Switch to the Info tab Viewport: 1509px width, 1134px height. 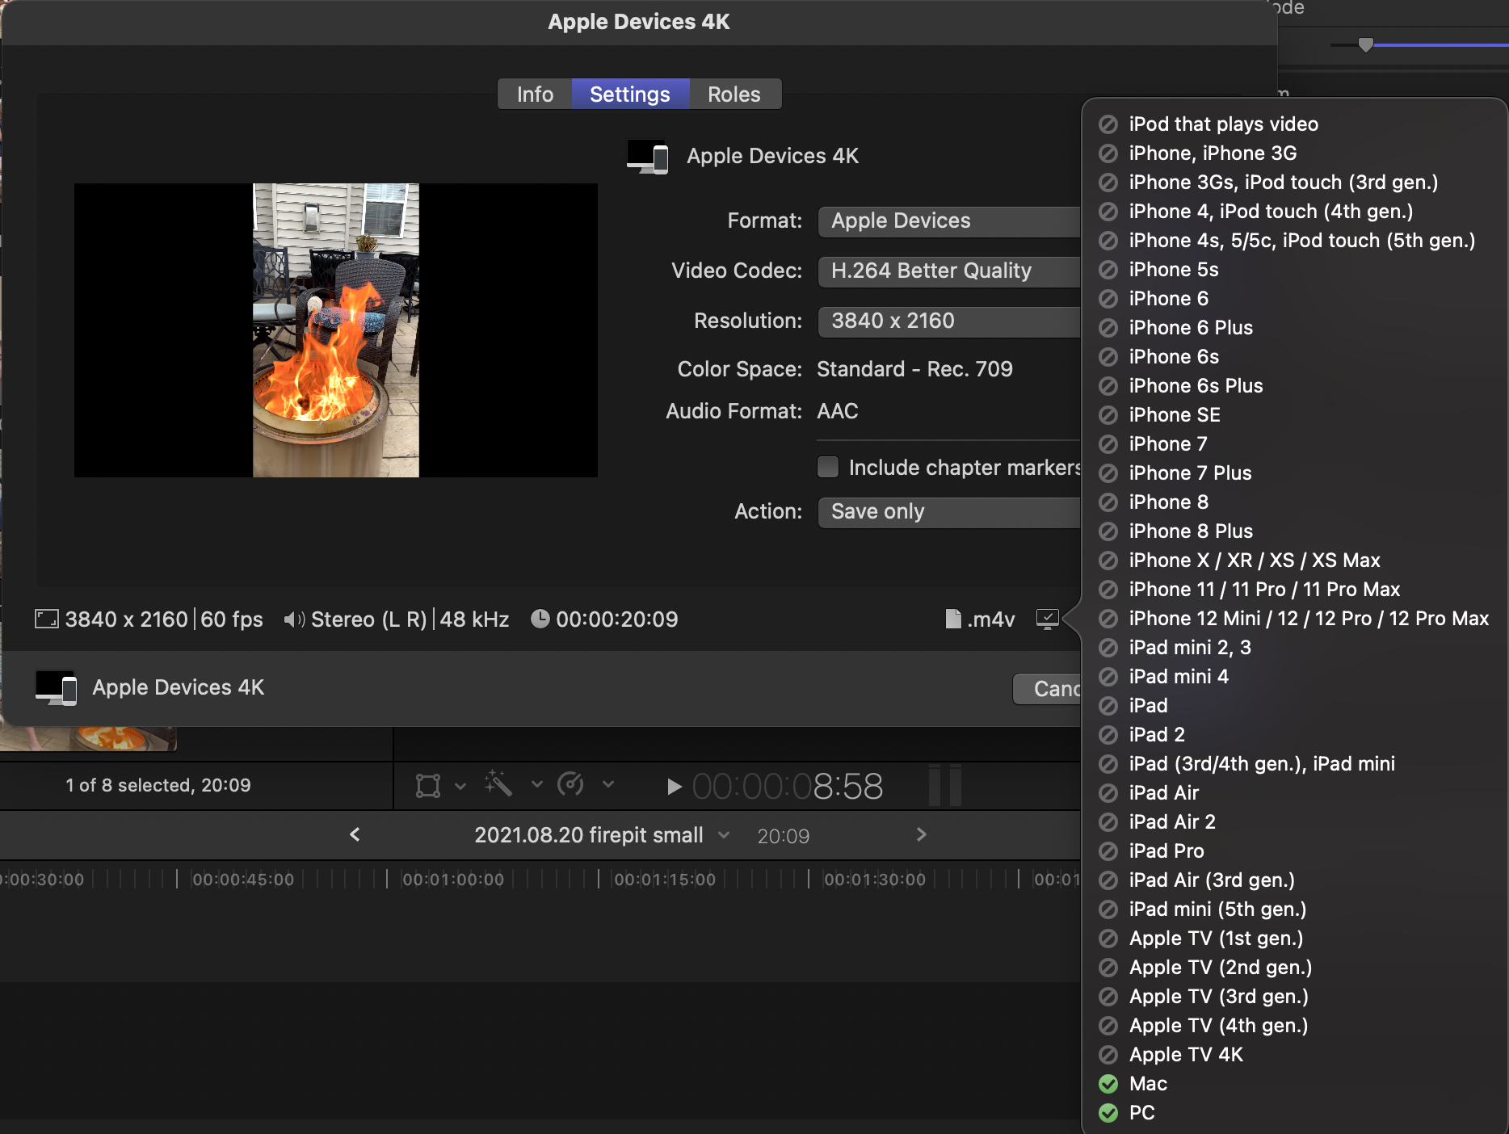pyautogui.click(x=535, y=94)
